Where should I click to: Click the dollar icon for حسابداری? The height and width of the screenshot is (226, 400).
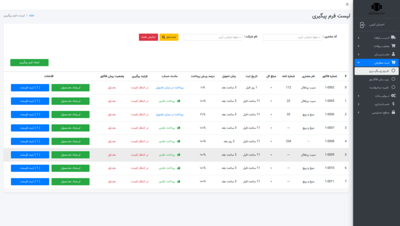point(393,104)
